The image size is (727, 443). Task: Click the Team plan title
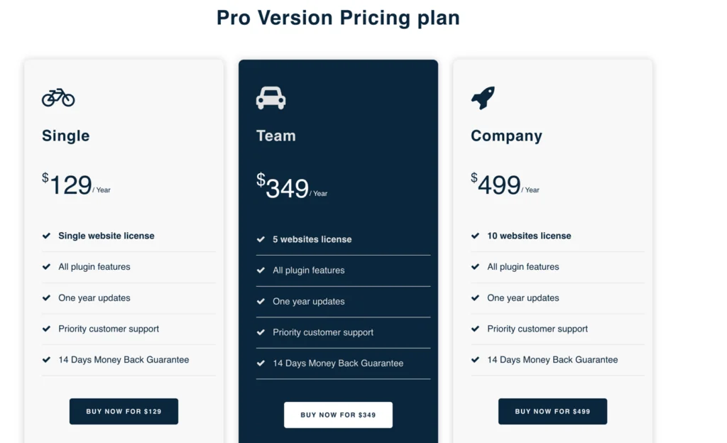tap(276, 136)
